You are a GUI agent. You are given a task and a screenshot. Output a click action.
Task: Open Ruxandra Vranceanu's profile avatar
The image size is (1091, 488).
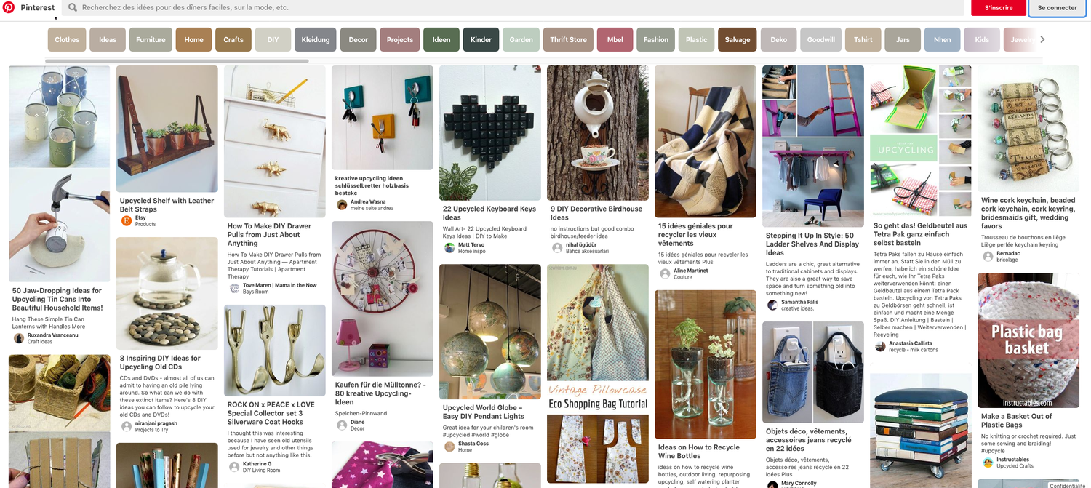click(x=19, y=338)
